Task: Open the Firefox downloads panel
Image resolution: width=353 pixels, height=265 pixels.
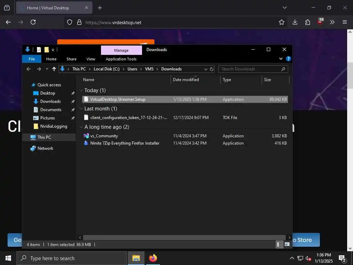Action: coord(295,22)
